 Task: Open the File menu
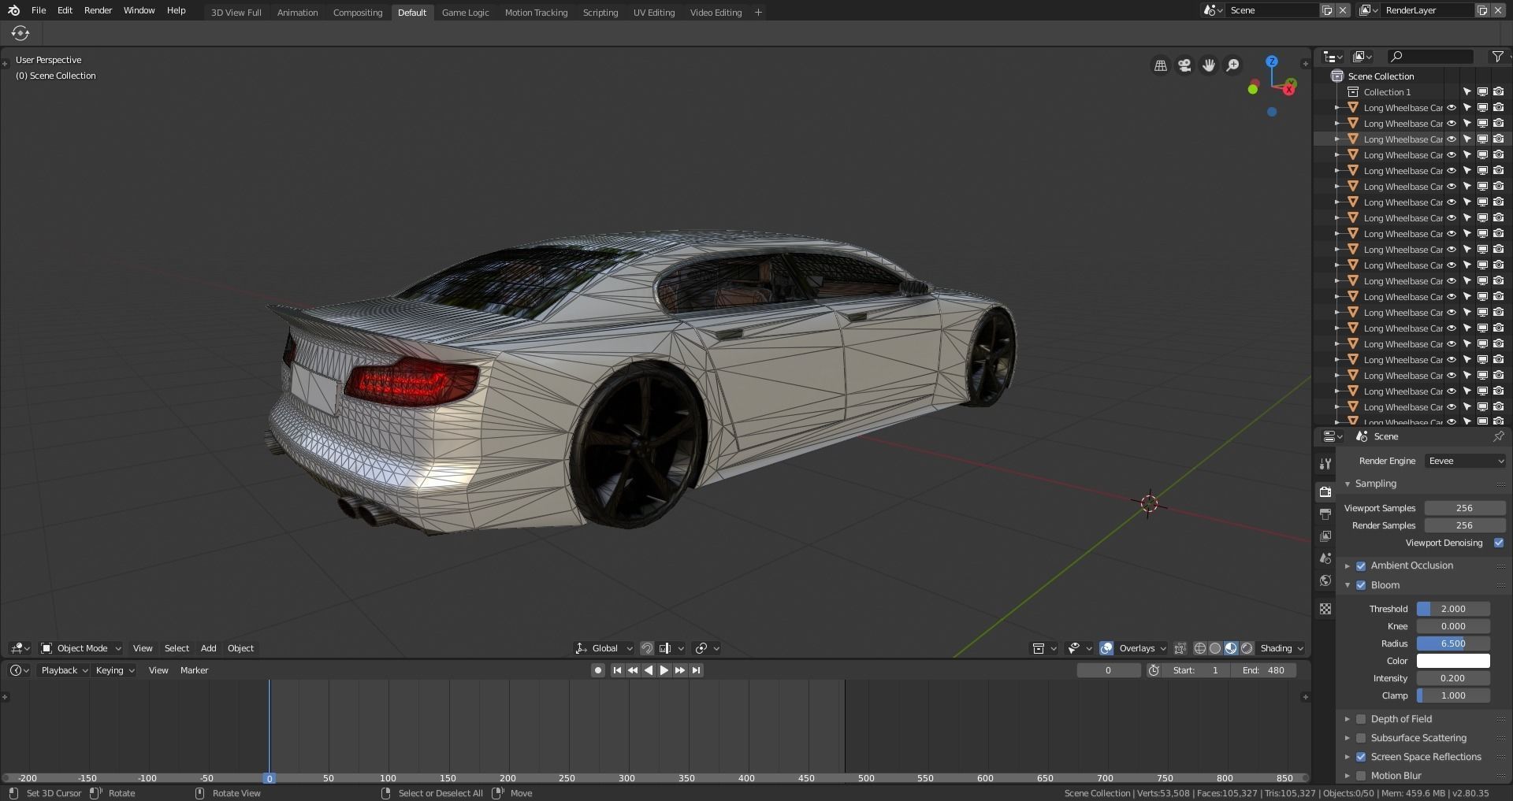coord(39,10)
